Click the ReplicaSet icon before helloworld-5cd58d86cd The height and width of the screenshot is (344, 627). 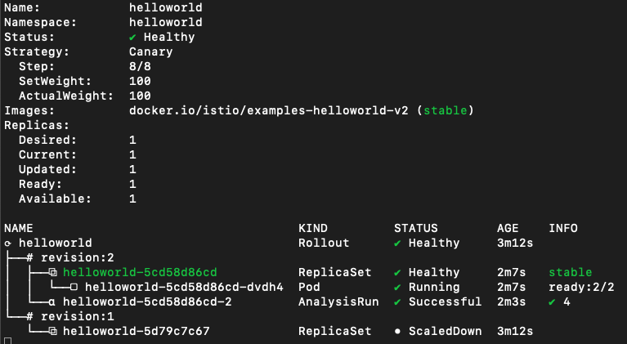pyautogui.click(x=53, y=272)
